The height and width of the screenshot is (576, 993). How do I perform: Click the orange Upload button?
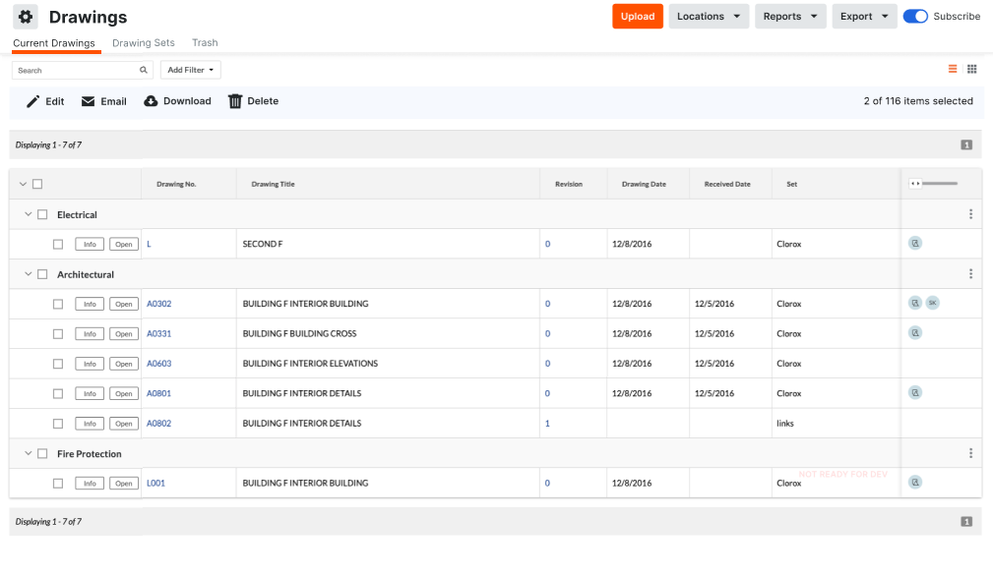pyautogui.click(x=638, y=17)
